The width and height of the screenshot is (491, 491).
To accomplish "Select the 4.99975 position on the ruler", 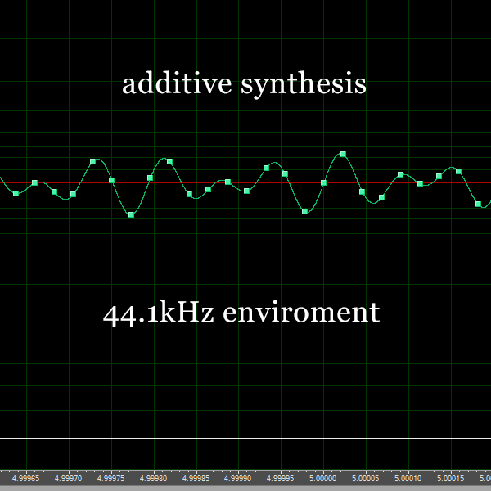I will 112,477.
